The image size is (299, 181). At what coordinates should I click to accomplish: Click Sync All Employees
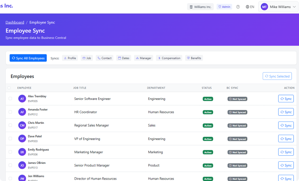[28, 58]
